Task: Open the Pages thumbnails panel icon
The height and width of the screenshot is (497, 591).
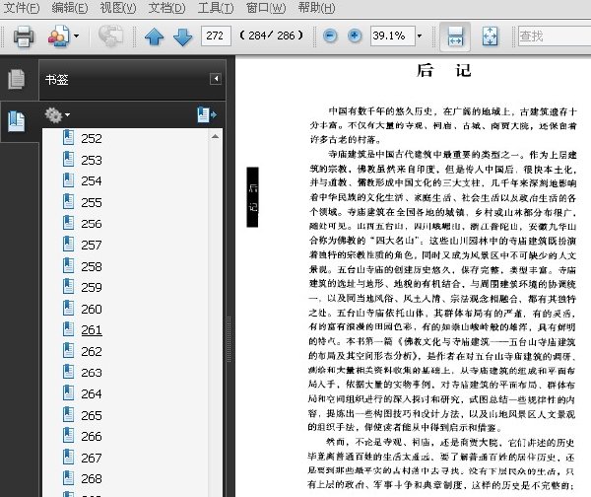Action: pyautogui.click(x=16, y=79)
